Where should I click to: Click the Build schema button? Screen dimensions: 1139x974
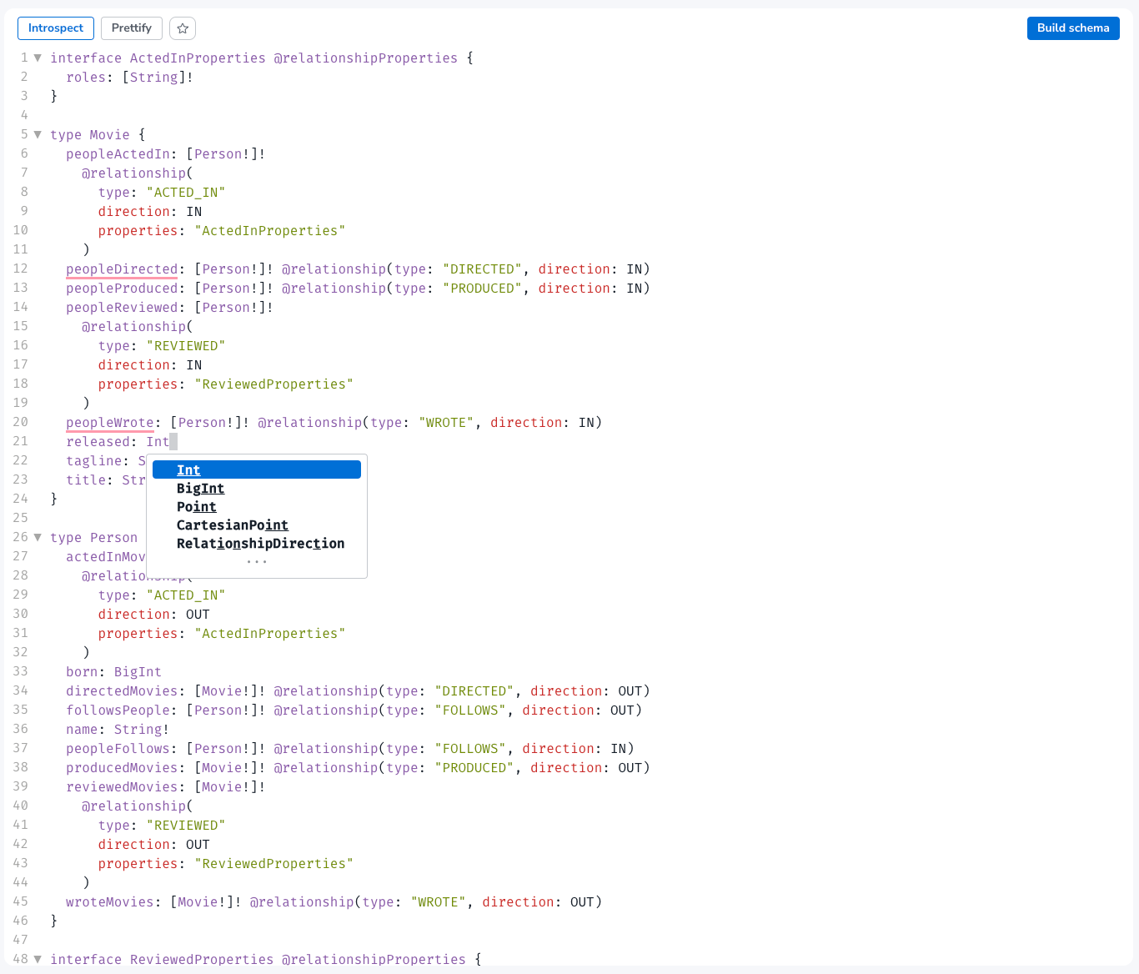[x=1073, y=28]
